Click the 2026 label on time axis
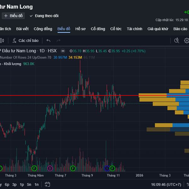The image size is (189, 189). 140,175
